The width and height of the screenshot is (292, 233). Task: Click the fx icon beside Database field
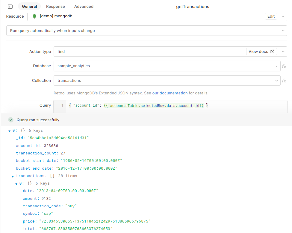point(284,66)
